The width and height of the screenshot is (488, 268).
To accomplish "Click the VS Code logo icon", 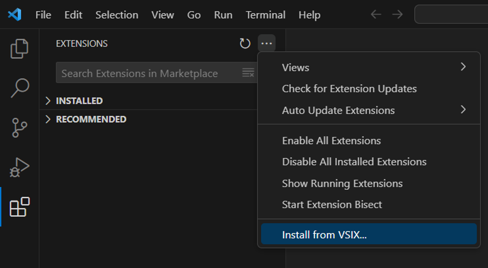I will (14, 15).
